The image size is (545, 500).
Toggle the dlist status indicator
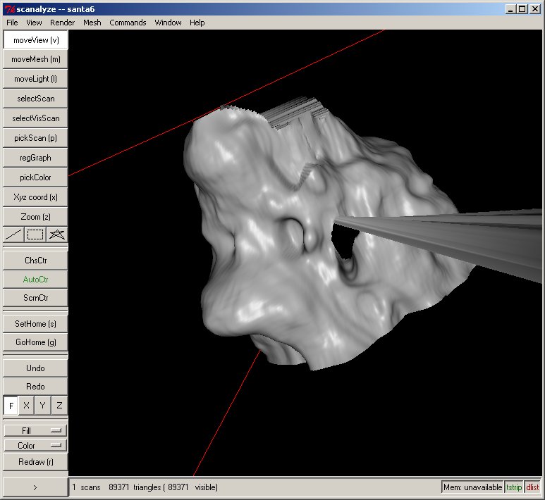532,487
